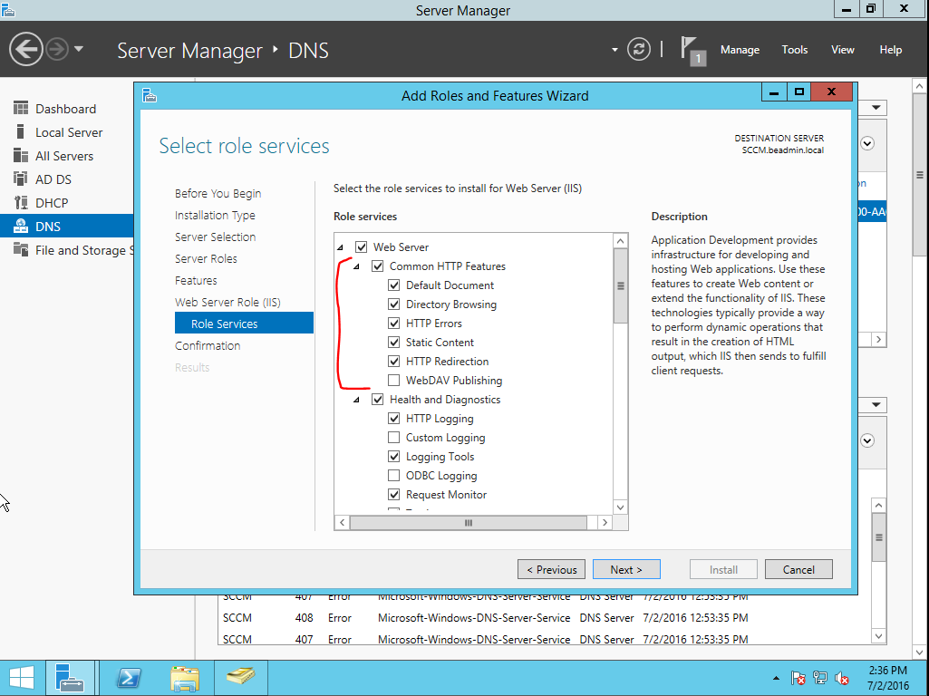The image size is (929, 696).
Task: Go to Confirmation step
Action: coord(208,346)
